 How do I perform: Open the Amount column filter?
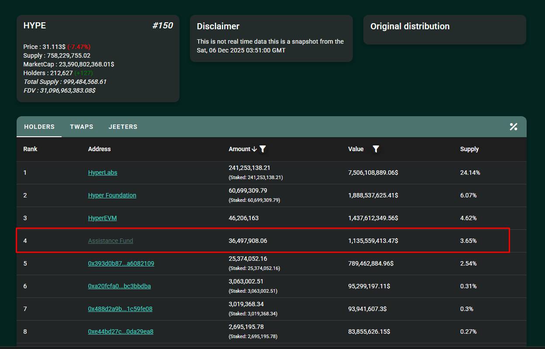(262, 149)
